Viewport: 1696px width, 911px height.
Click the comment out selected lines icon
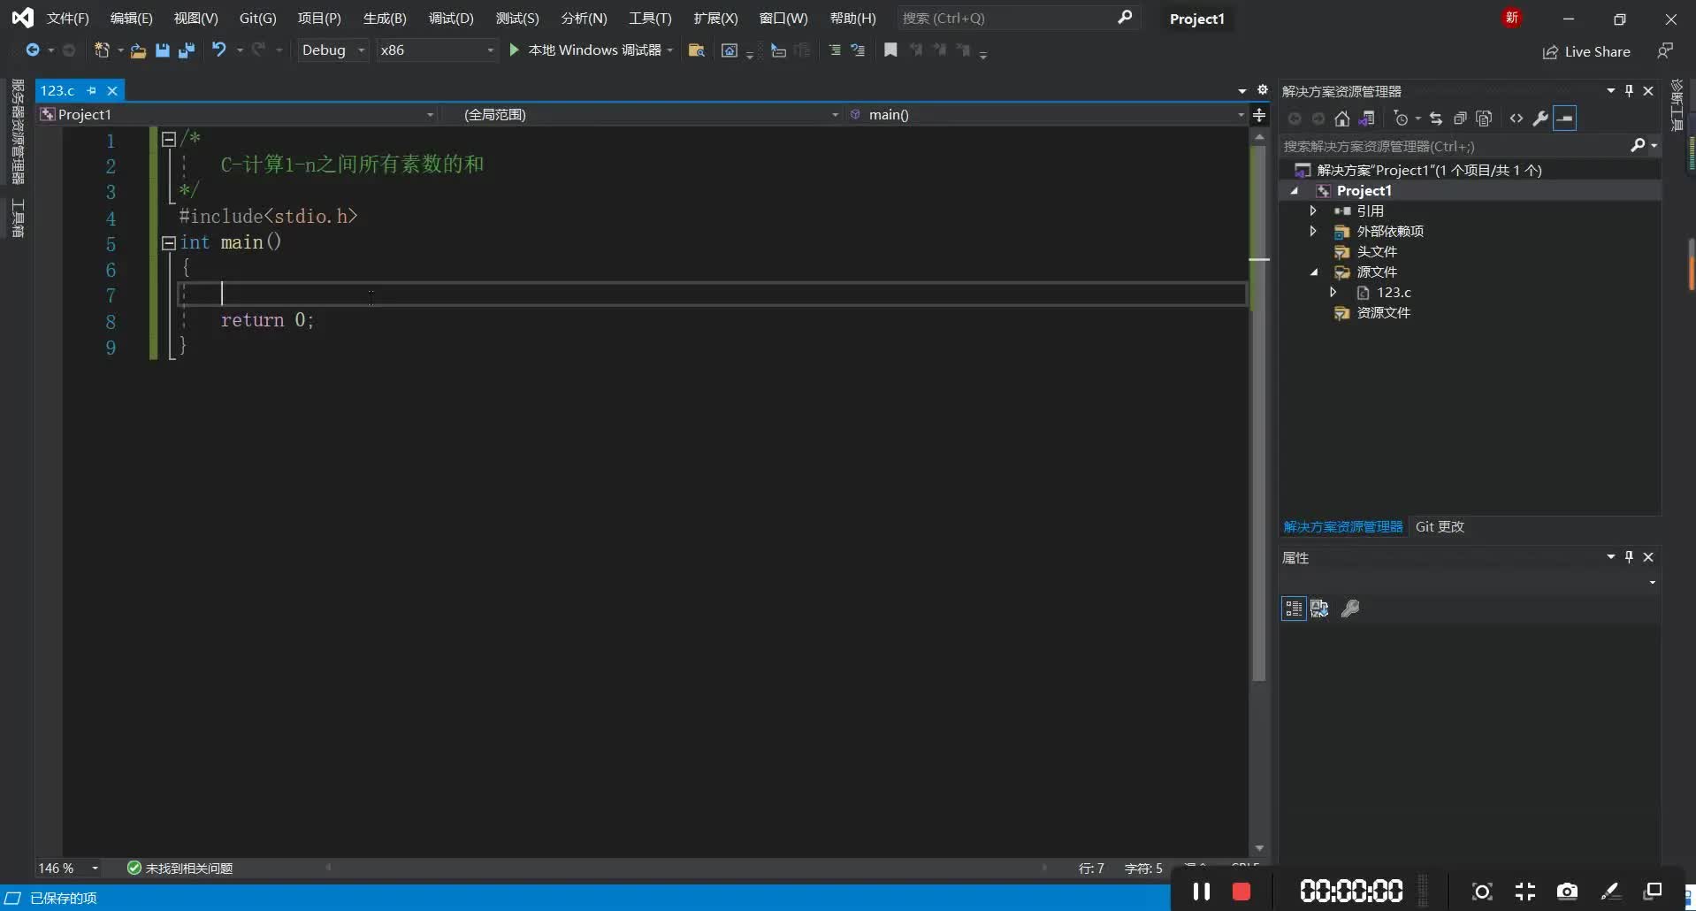coord(834,50)
